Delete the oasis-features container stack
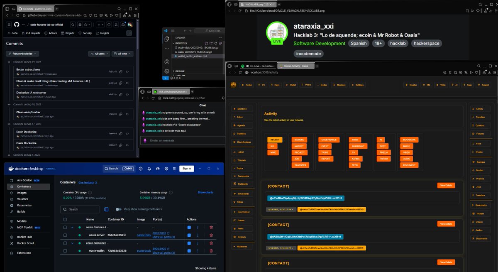 click(x=211, y=227)
